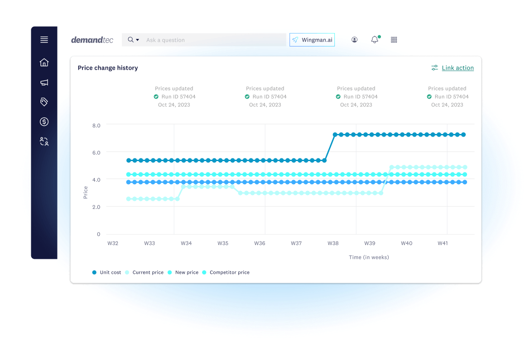Screen dimensions: 530x343
Task: Select the first Run ID 57404 marker
Action: pos(174,97)
